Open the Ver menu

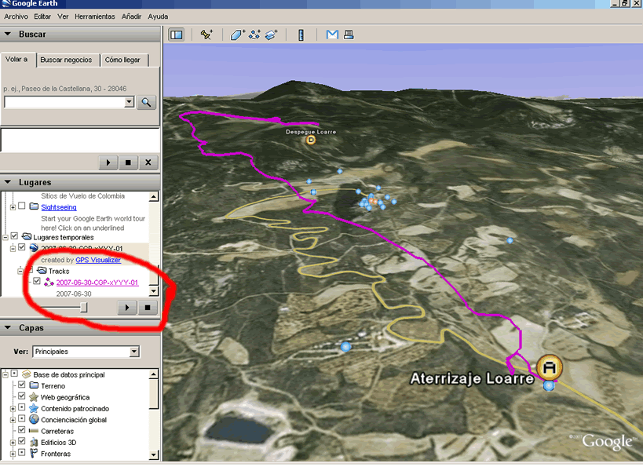(63, 16)
